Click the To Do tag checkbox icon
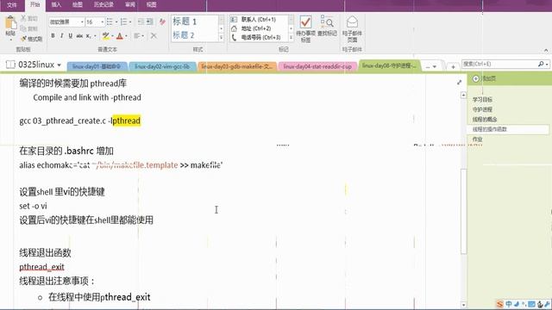 tap(305, 22)
